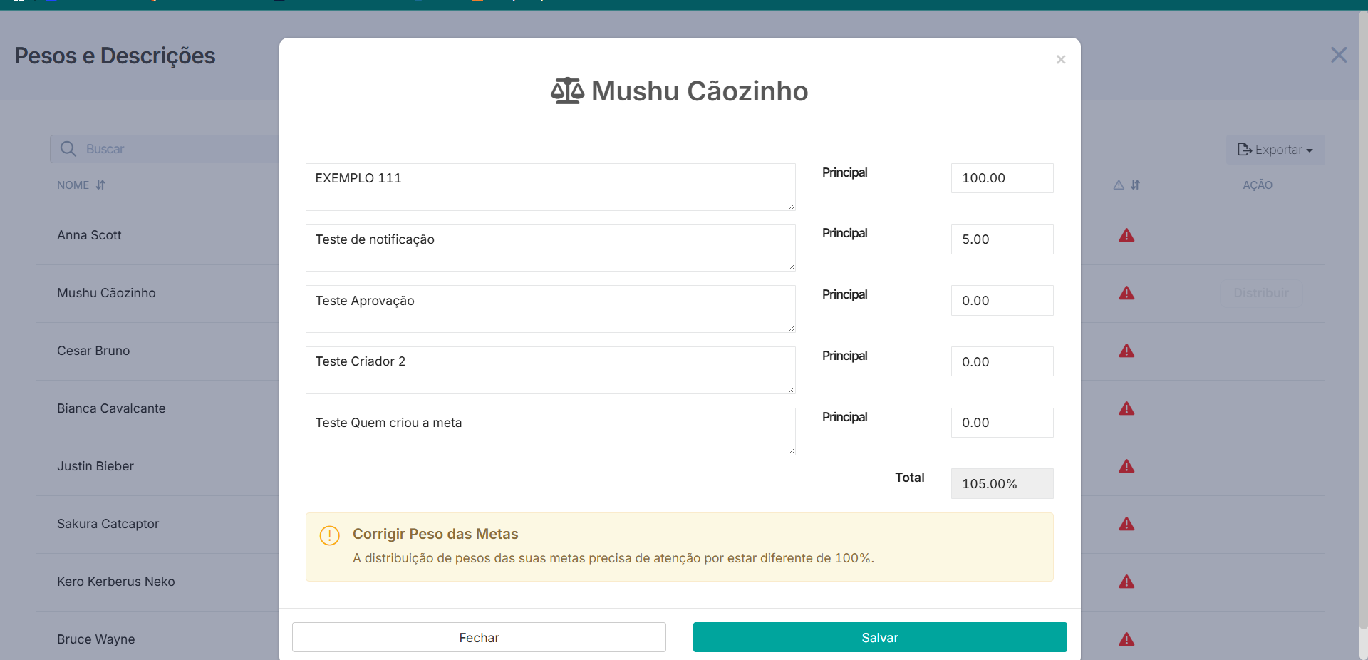Sort by NOME column arrows

[100, 185]
